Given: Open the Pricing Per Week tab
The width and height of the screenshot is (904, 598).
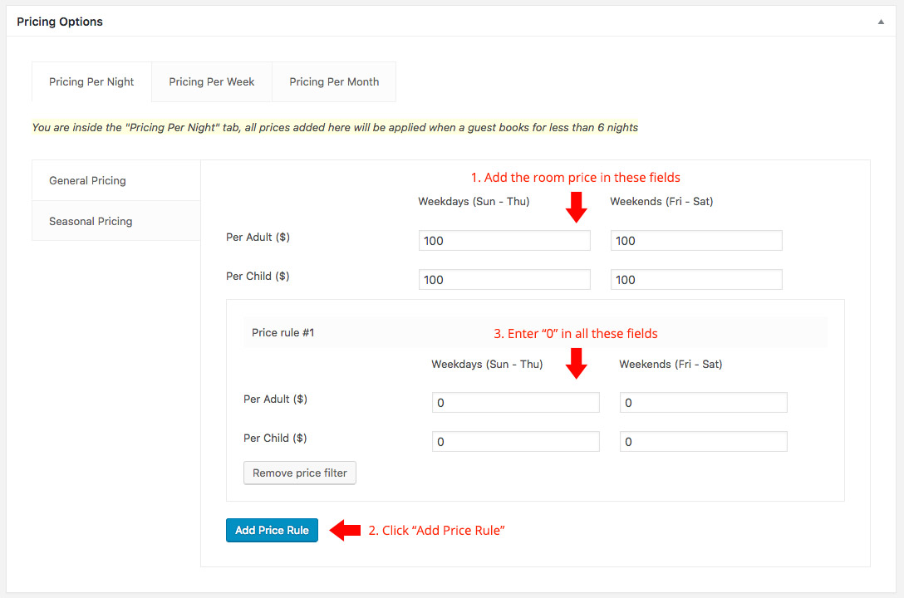Looking at the screenshot, I should 212,81.
